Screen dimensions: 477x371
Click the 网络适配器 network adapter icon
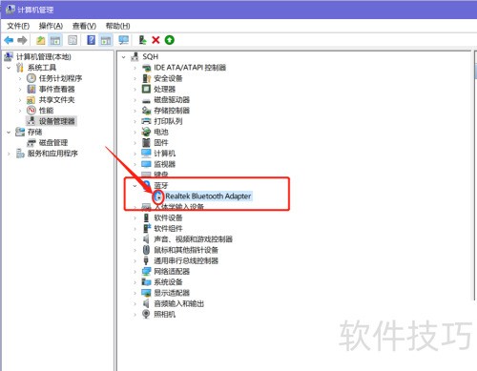146,271
